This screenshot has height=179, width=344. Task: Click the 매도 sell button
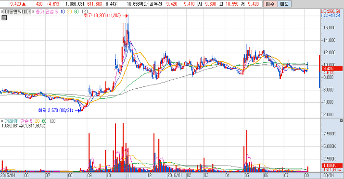(284, 4)
